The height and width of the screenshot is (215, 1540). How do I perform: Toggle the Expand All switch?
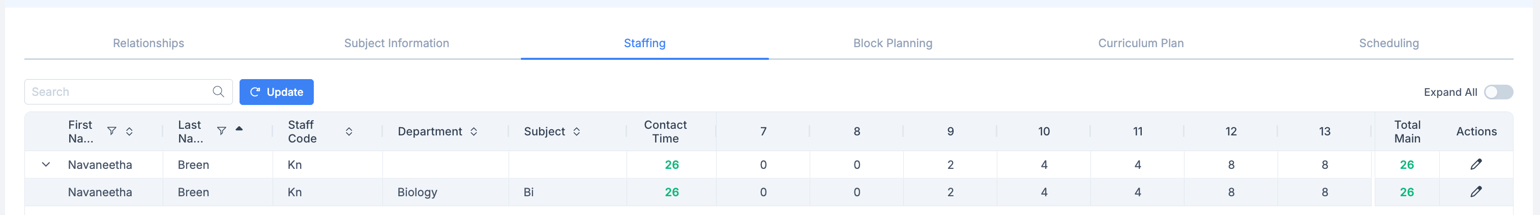tap(1498, 92)
